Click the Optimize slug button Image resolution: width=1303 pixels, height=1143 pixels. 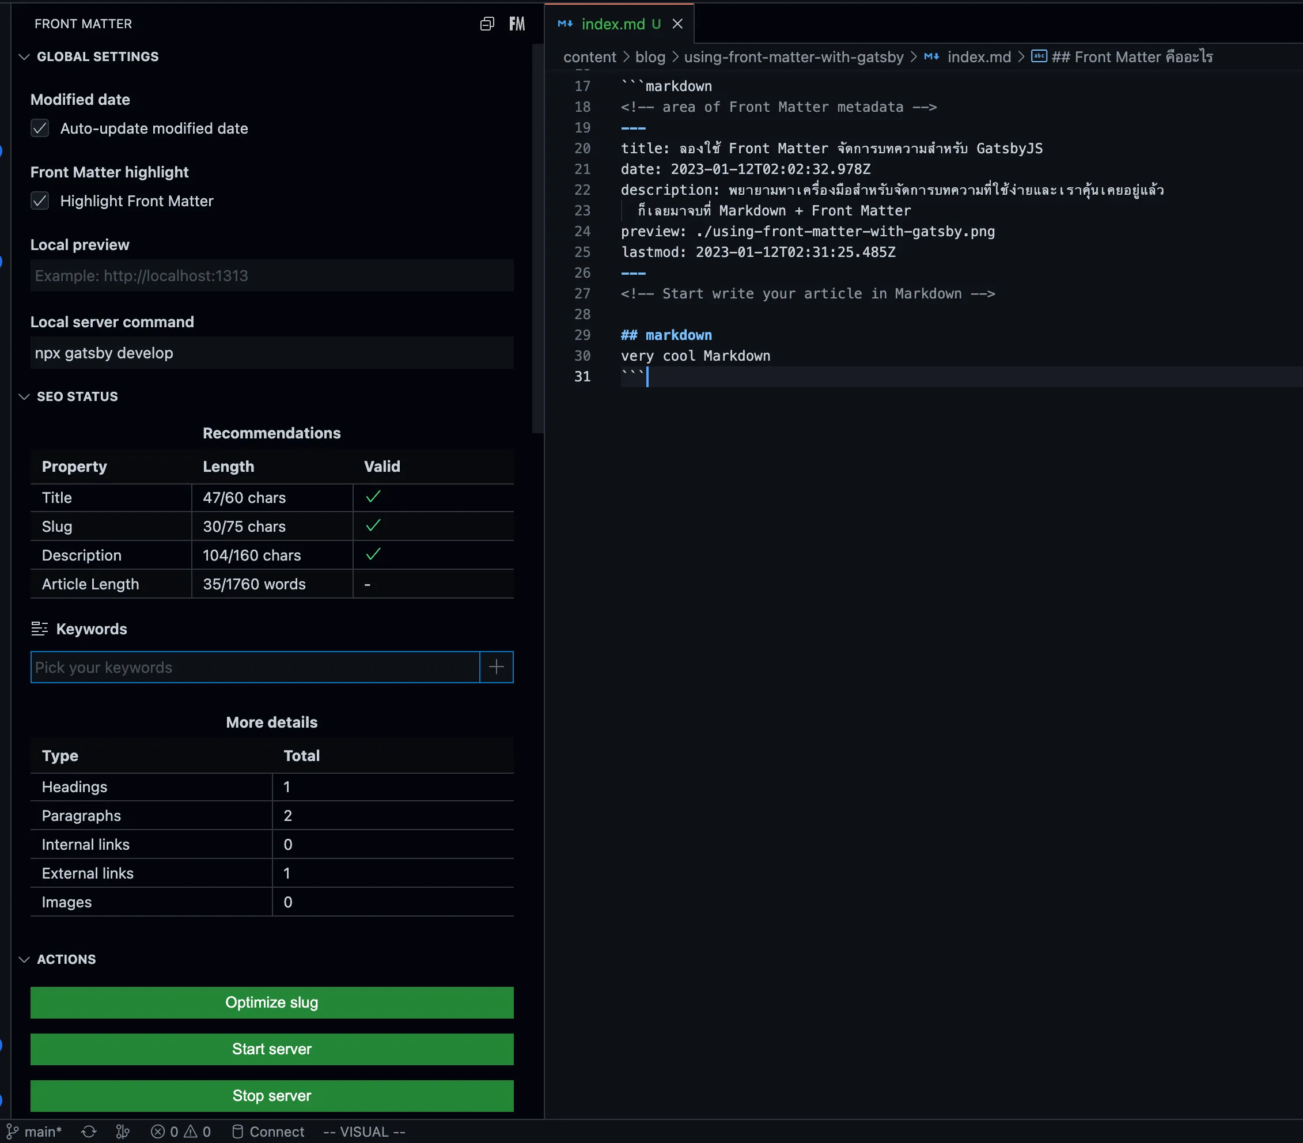click(271, 1002)
